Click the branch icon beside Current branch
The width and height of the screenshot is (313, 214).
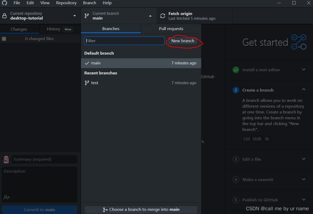(86, 16)
